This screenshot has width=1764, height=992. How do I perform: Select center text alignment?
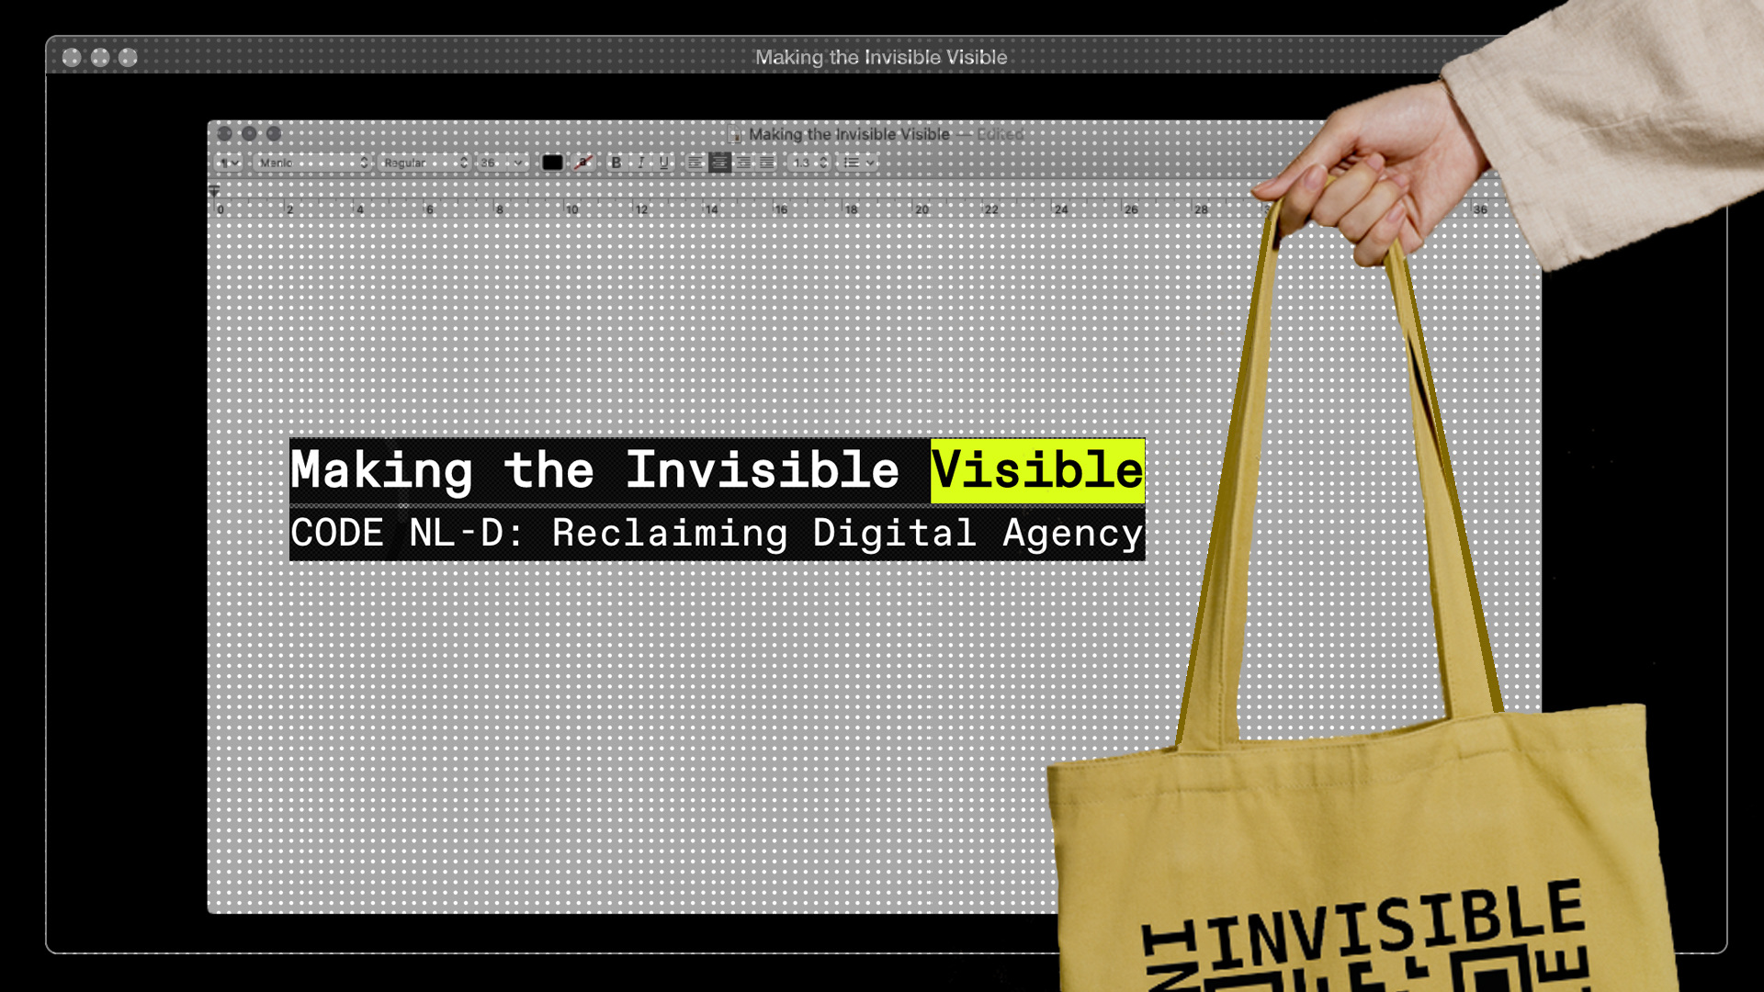tap(719, 163)
